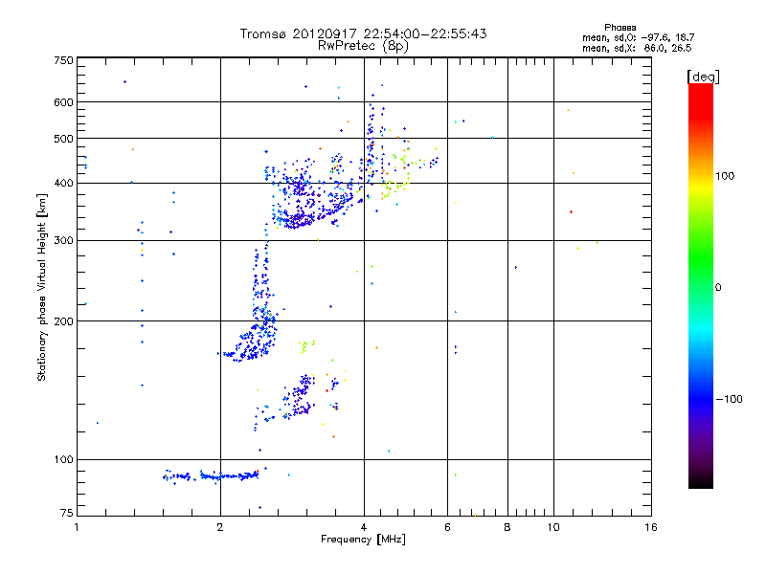Click the plot title 'Tromsø 20120917 22:54:00-22:55:43'
This screenshot has height=574, width=766.
click(x=363, y=33)
